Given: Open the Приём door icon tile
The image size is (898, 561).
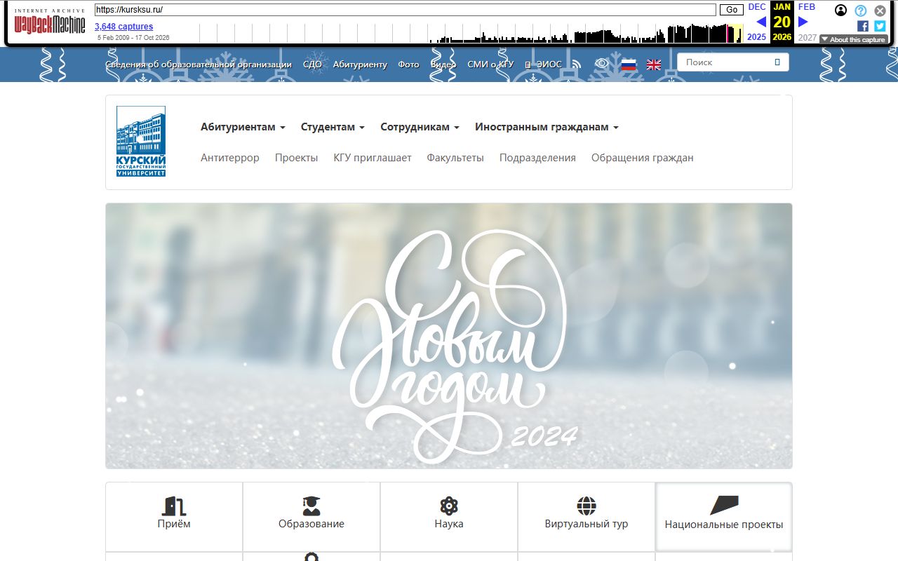Looking at the screenshot, I should [174, 517].
